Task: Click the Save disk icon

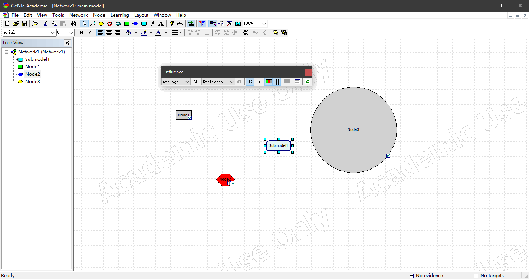Action: (24, 24)
